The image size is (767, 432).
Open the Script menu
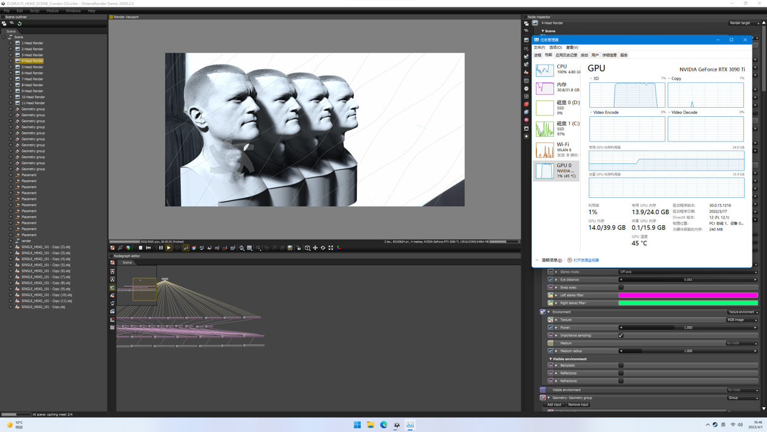click(x=34, y=11)
